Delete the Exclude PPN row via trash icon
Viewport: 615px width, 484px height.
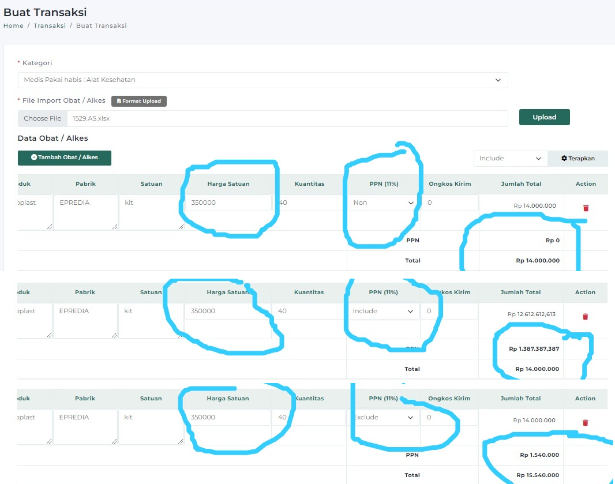tap(585, 422)
